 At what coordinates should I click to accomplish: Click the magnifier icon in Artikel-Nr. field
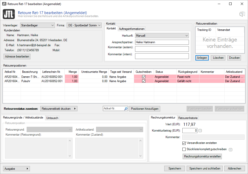126,109
